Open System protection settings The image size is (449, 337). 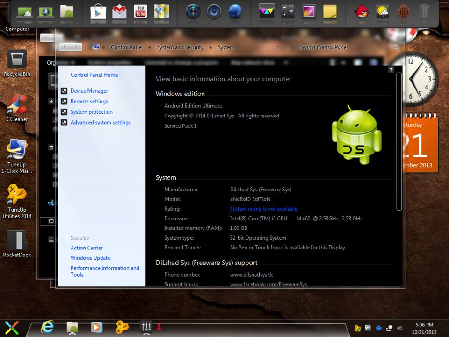(91, 112)
